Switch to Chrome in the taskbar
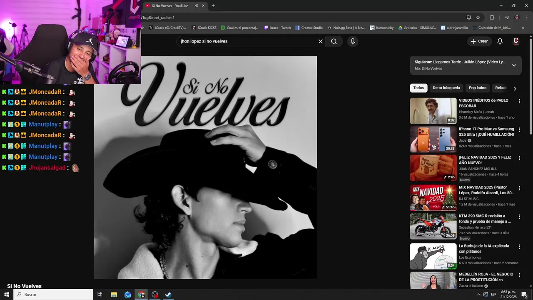 [x=142, y=295]
